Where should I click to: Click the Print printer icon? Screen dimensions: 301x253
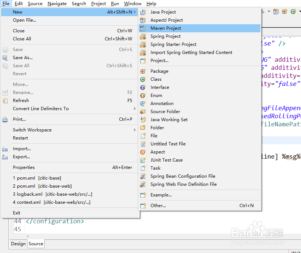coord(5,119)
